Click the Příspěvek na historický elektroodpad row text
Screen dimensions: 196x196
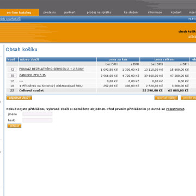pyautogui.click(x=51, y=85)
